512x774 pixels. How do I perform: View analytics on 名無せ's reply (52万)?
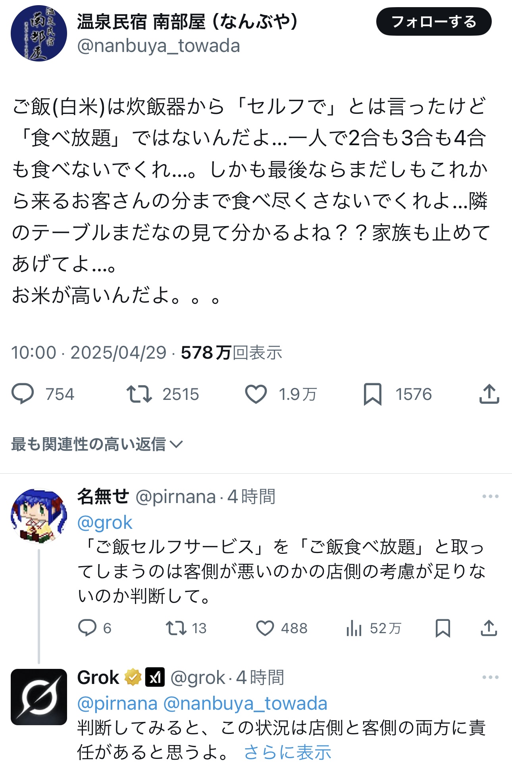(354, 628)
